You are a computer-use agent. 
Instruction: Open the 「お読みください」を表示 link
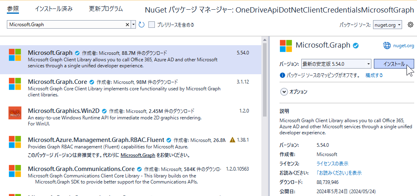click(339, 173)
